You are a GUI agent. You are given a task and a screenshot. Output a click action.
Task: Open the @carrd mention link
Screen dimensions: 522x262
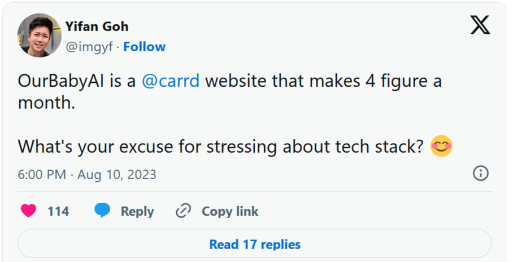coord(170,81)
